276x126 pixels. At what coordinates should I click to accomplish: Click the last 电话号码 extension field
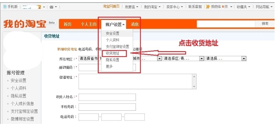coord(135,117)
